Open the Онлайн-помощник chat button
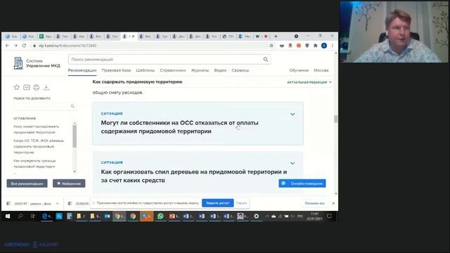Viewport: 450px width, 253px height. point(302,183)
